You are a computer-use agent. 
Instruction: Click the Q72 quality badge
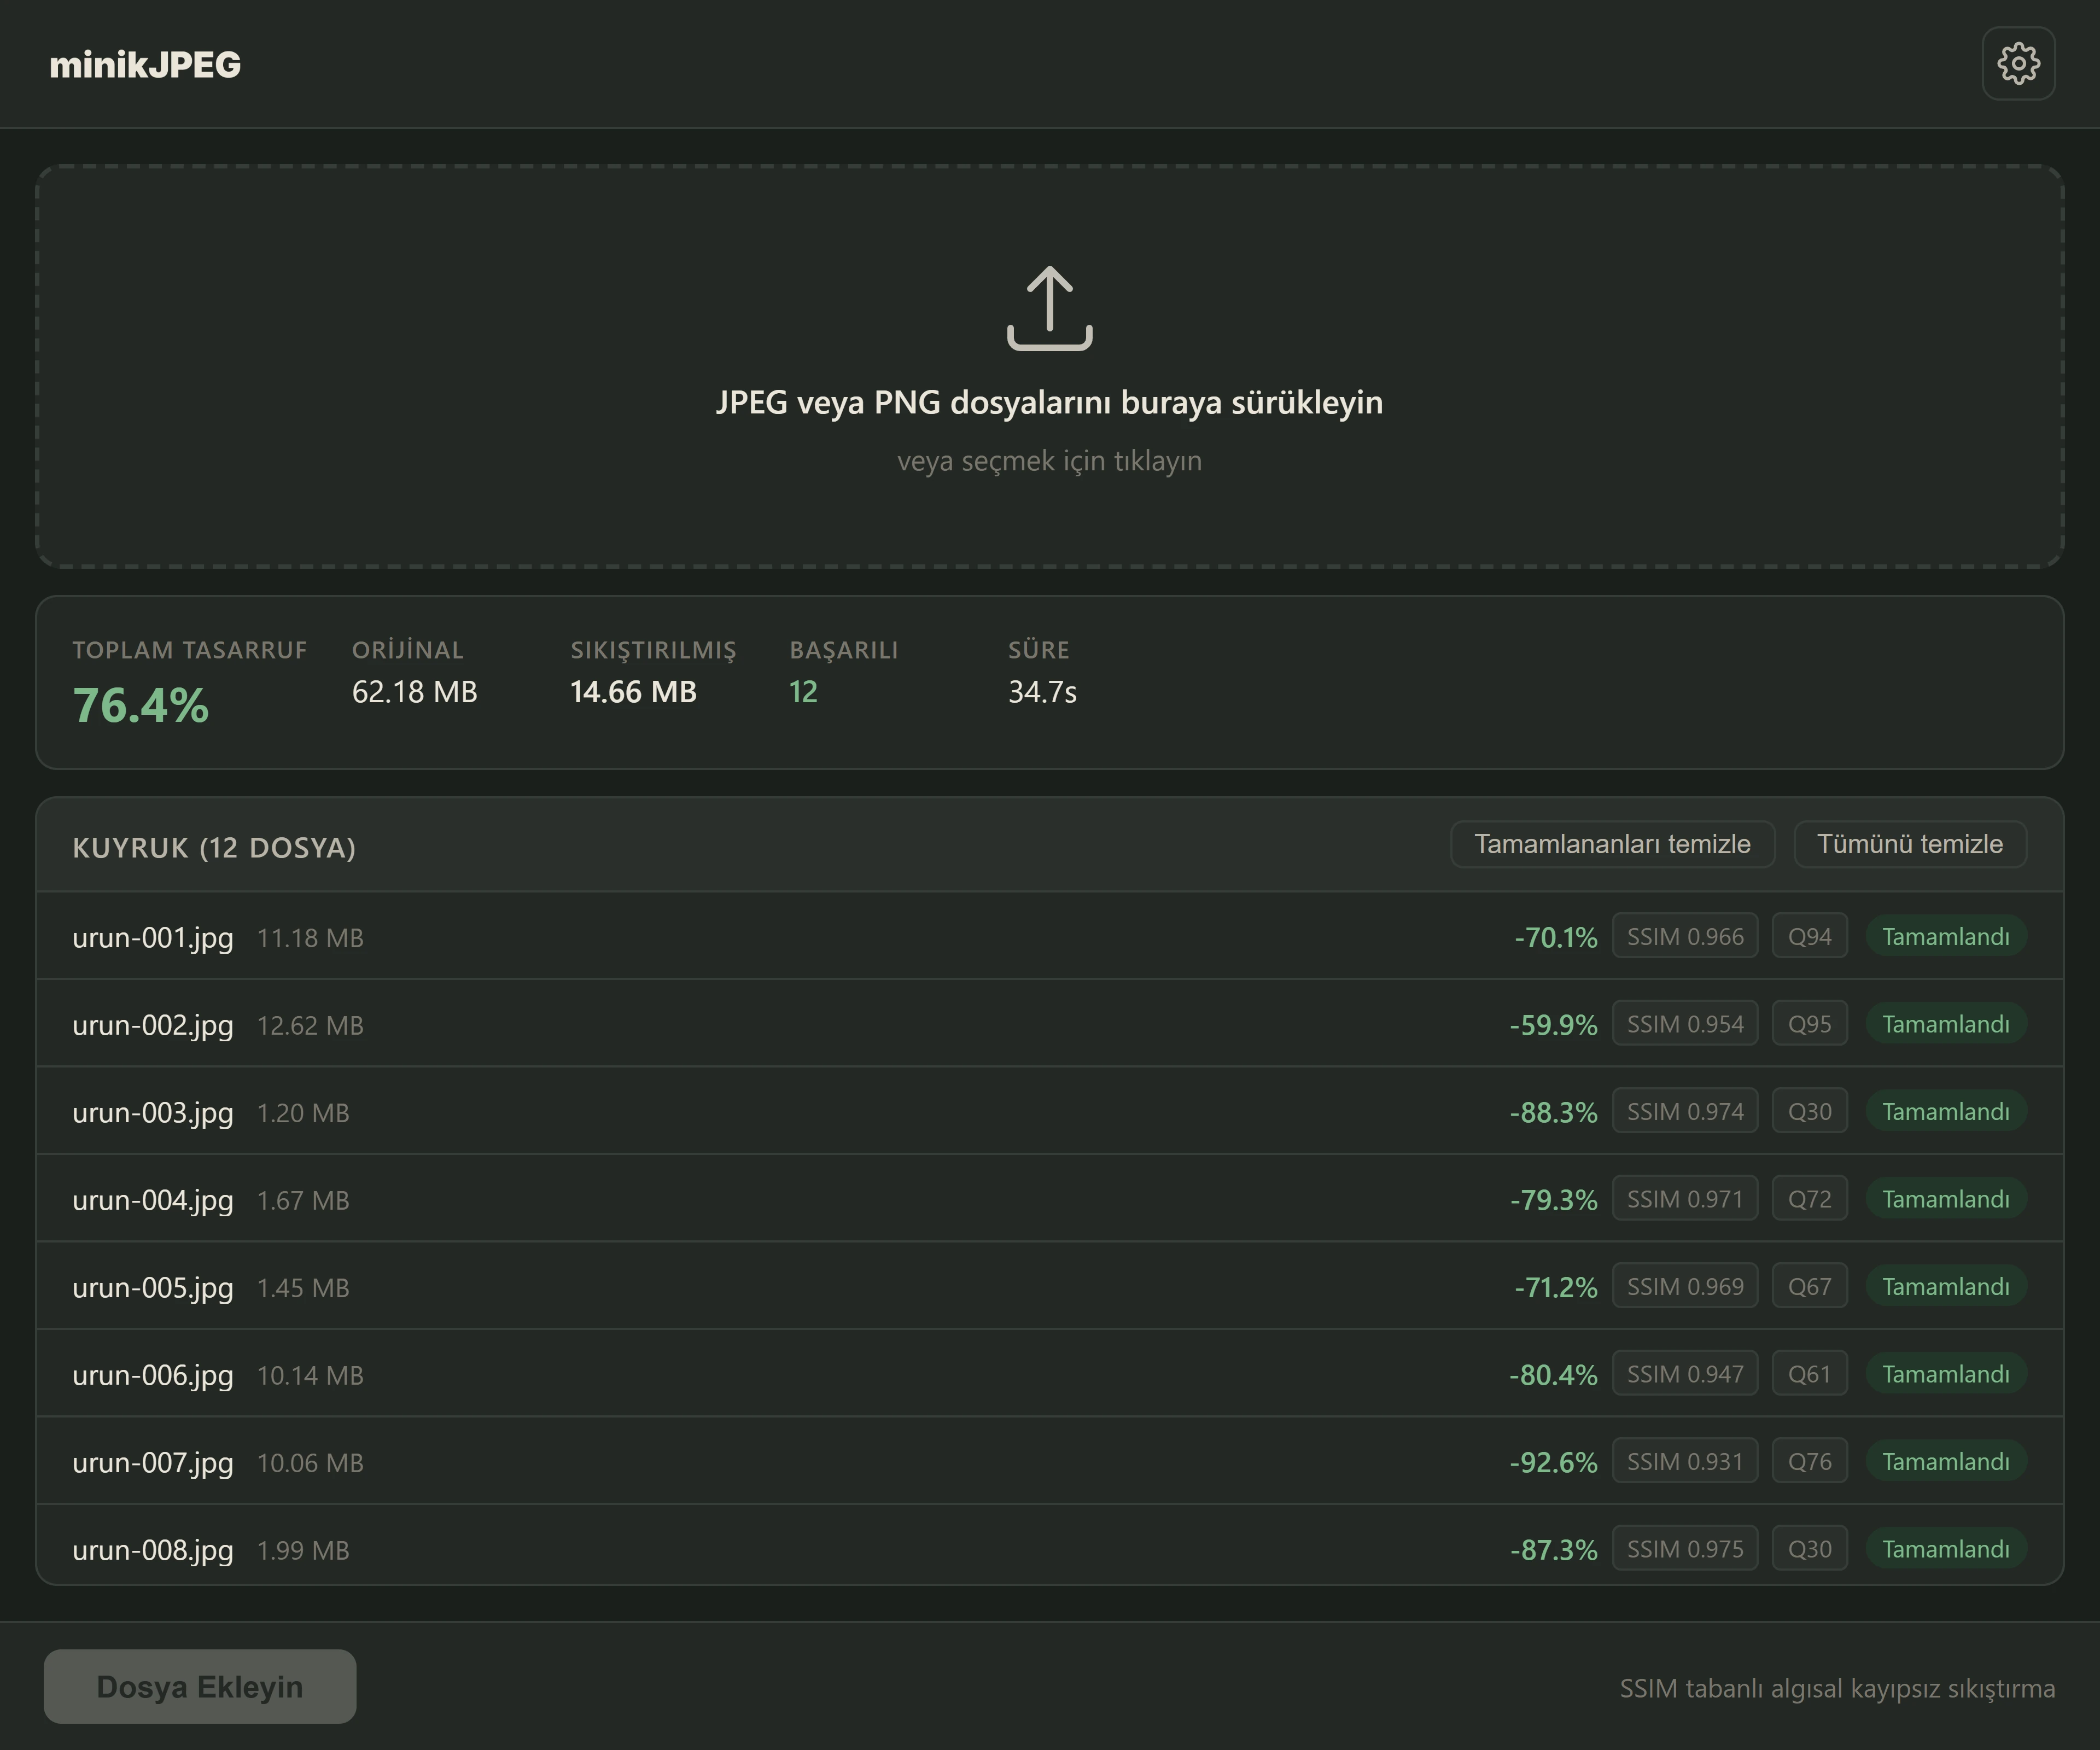coord(1810,1199)
